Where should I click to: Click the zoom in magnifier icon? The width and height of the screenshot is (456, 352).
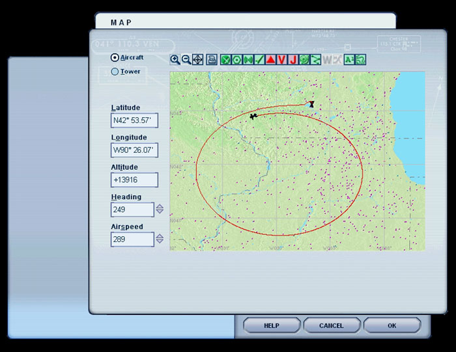(175, 59)
